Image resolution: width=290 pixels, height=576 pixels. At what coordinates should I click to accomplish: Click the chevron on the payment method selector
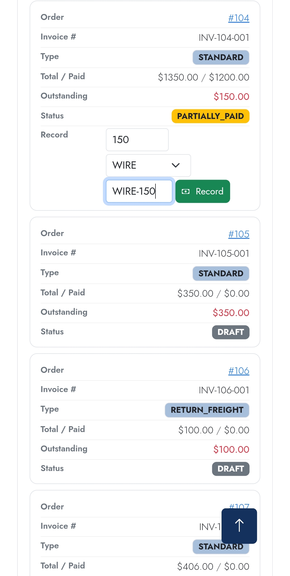coord(176,165)
